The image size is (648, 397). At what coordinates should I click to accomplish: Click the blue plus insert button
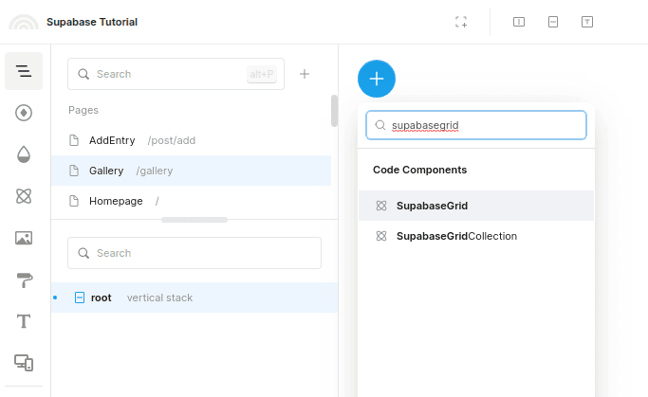pos(377,79)
